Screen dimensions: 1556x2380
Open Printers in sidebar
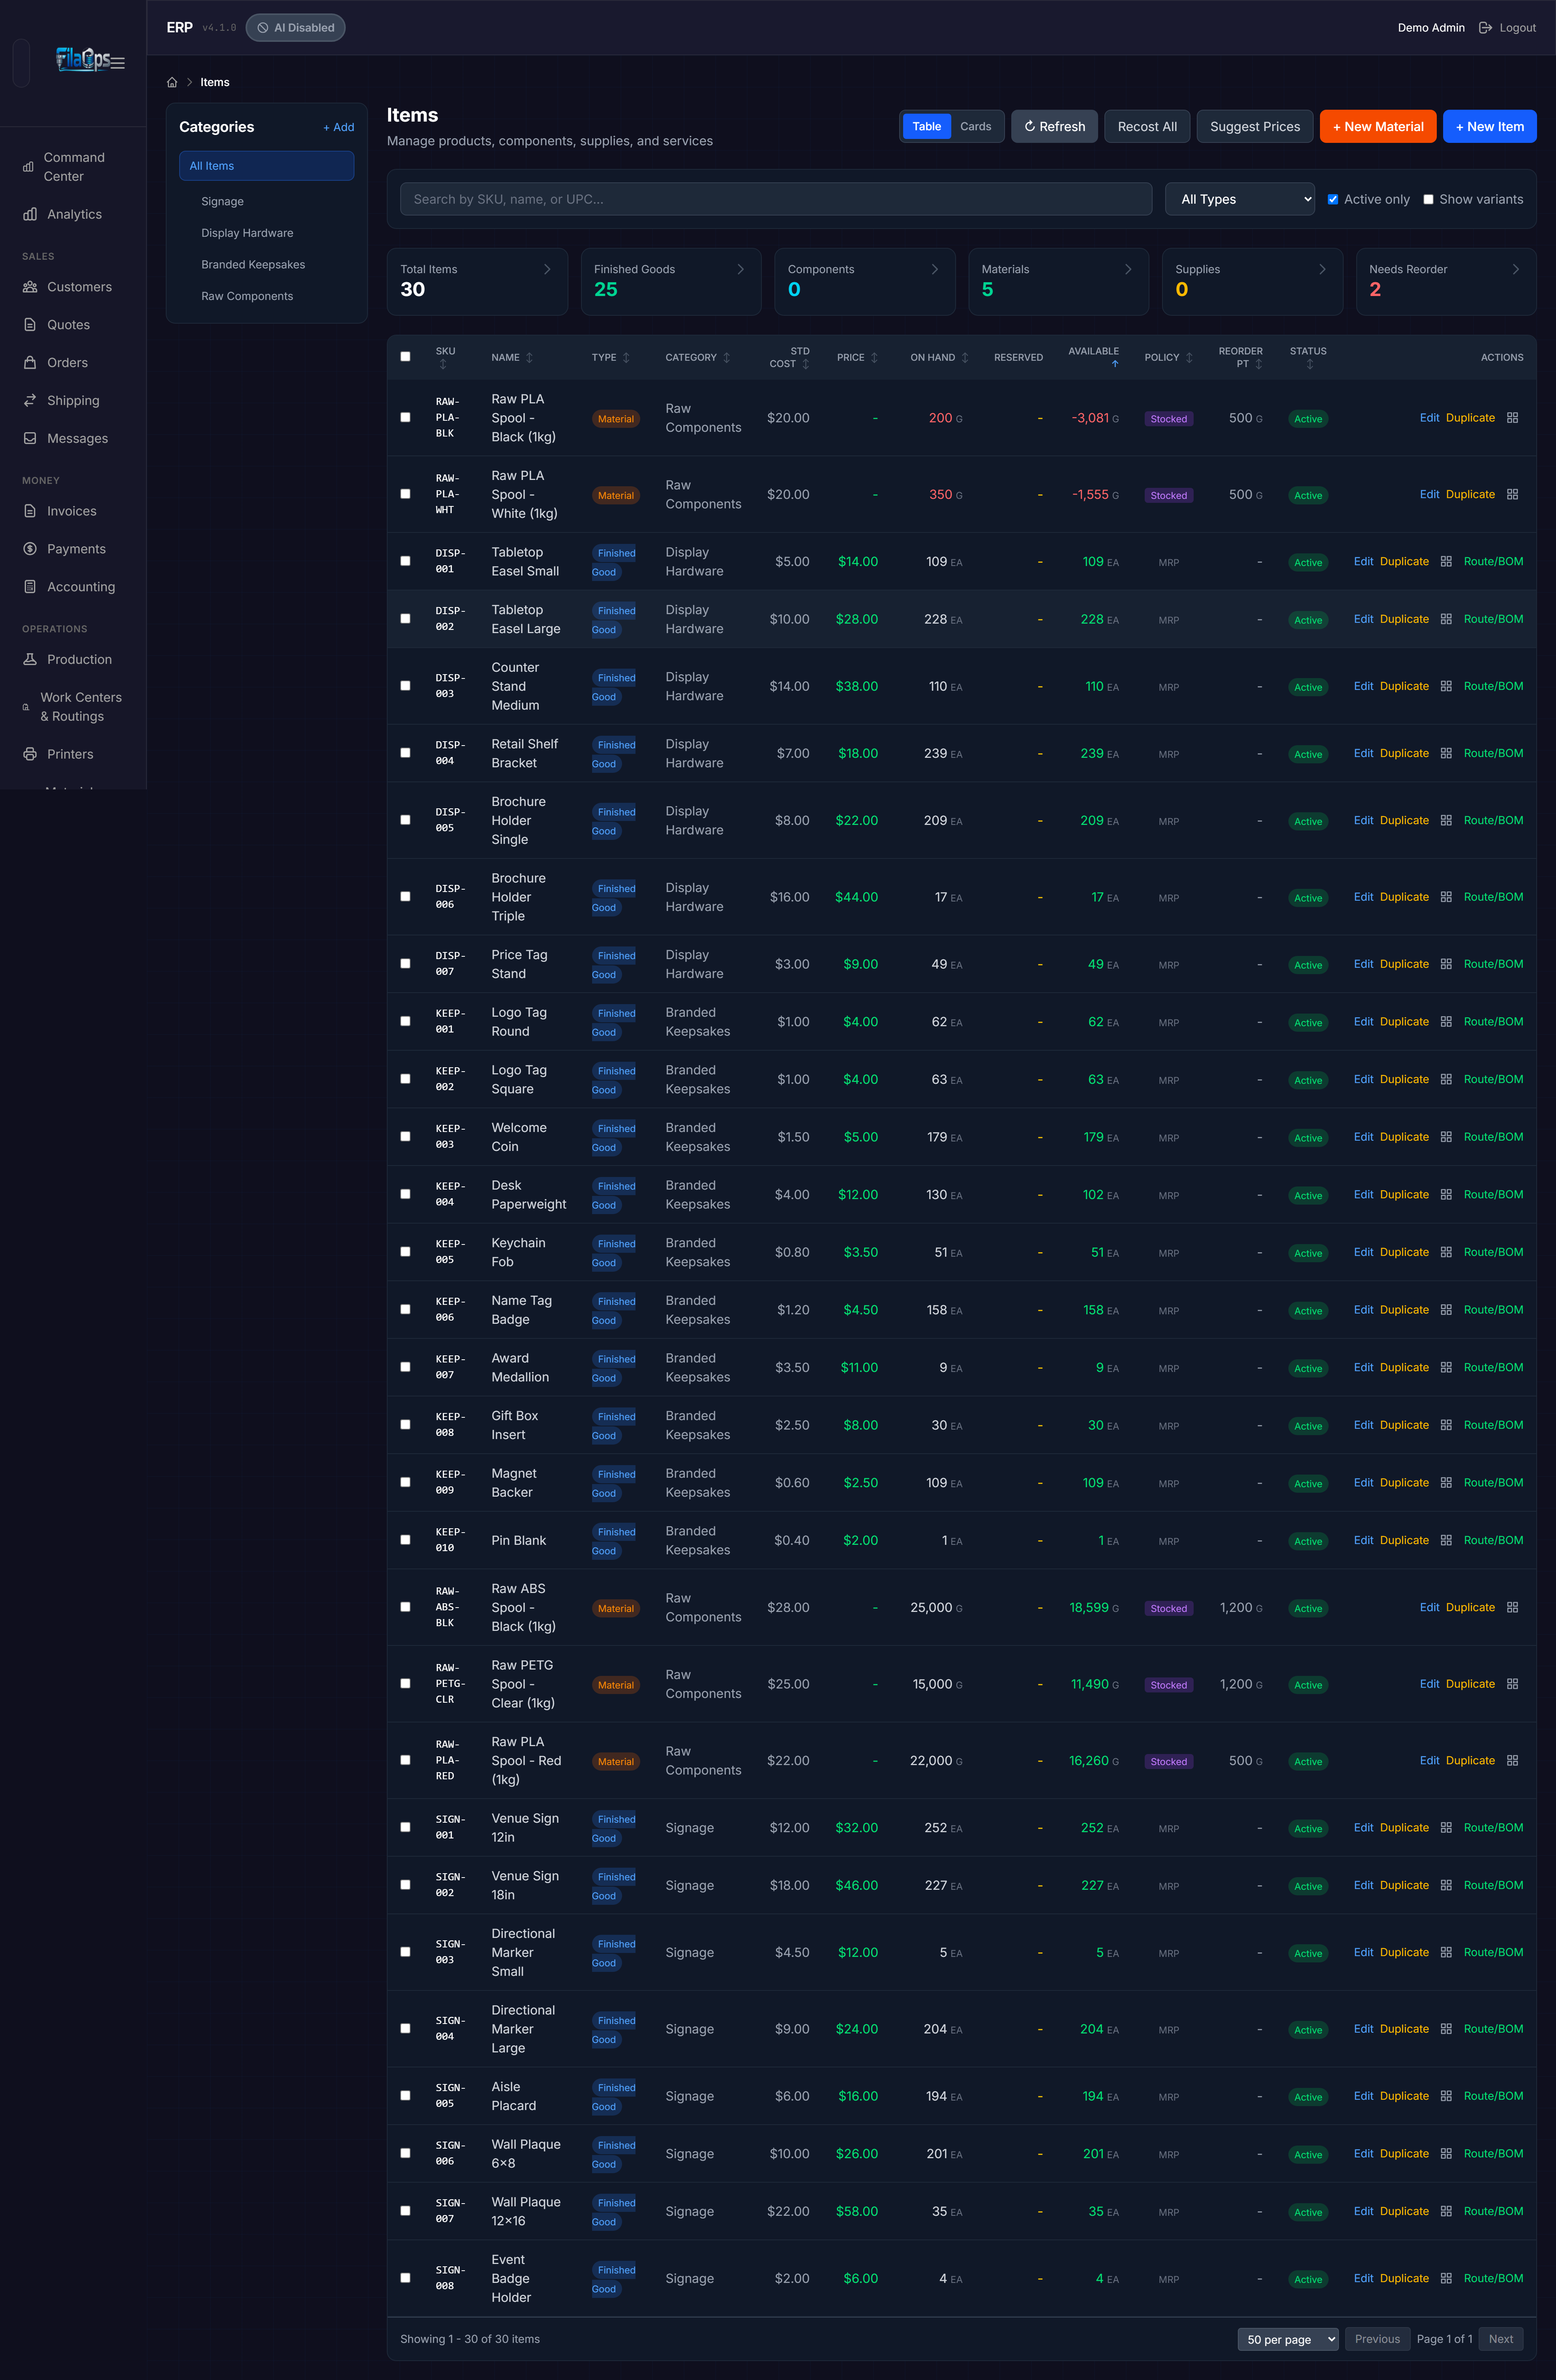[73, 754]
